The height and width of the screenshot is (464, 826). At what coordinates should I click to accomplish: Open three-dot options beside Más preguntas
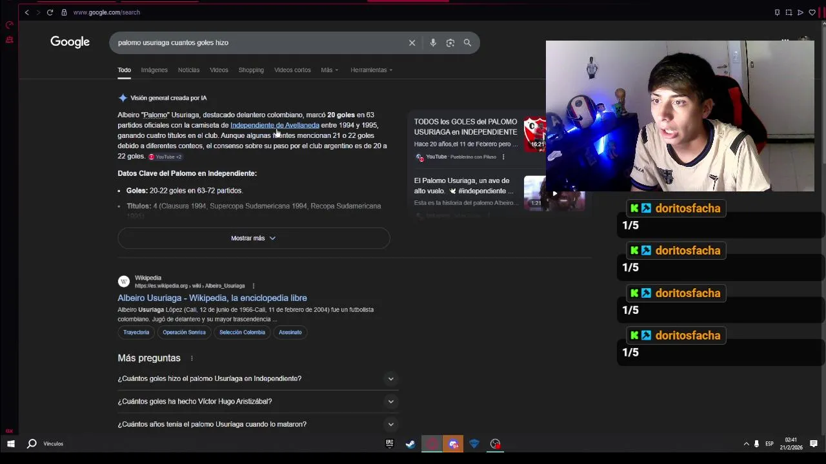point(192,358)
